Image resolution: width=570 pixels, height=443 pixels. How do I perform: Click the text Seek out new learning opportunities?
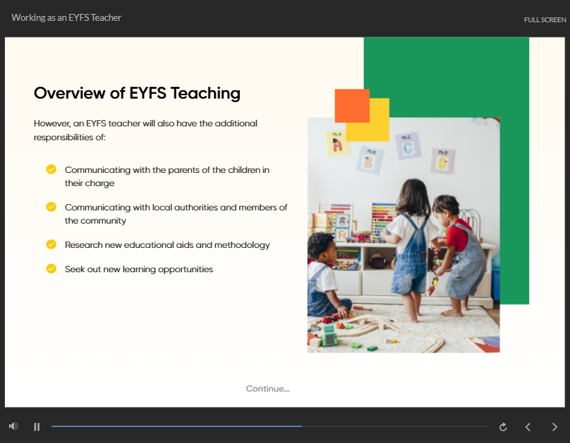138,269
